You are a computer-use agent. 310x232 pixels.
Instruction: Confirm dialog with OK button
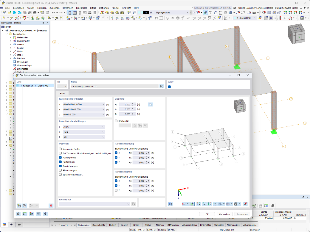point(207,214)
